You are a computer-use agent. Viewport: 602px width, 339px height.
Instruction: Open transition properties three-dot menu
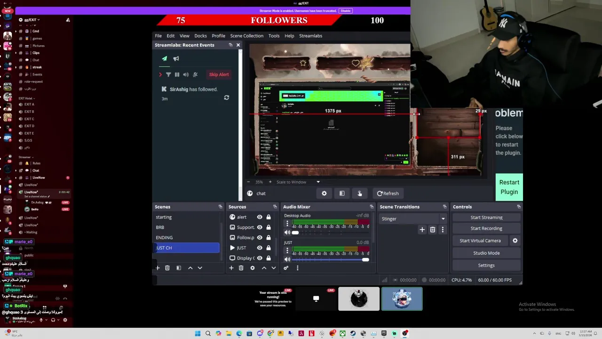[x=443, y=230]
